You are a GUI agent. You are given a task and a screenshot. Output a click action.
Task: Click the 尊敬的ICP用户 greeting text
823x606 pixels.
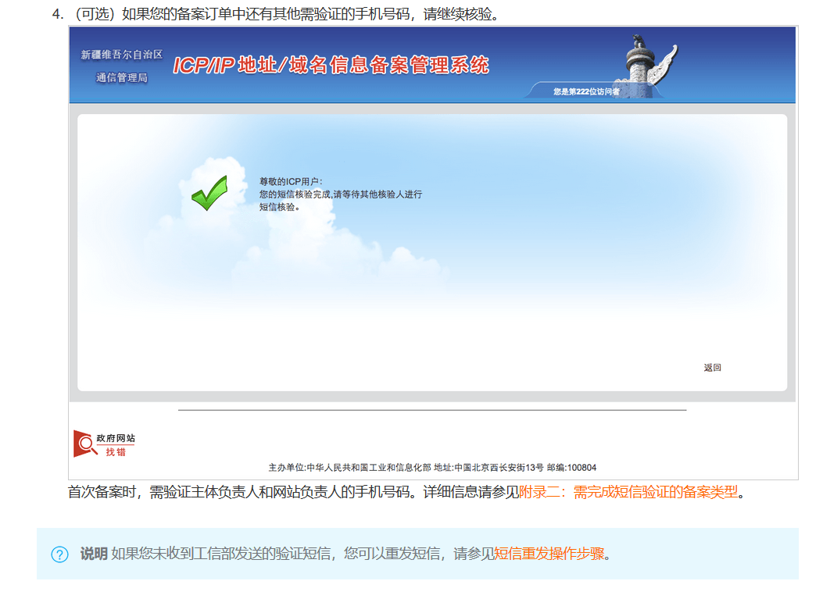(291, 181)
